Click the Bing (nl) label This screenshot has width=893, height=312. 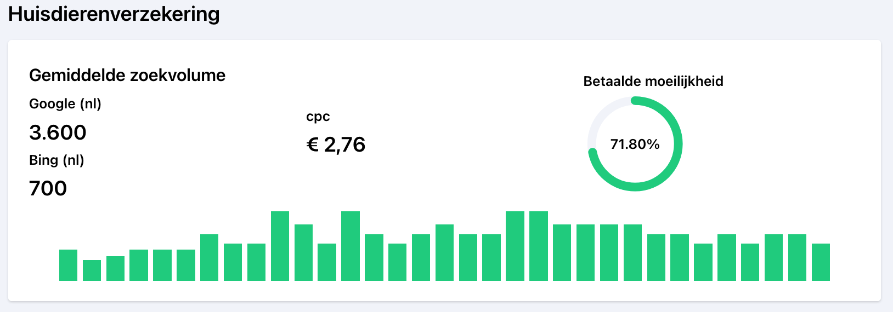click(x=56, y=160)
